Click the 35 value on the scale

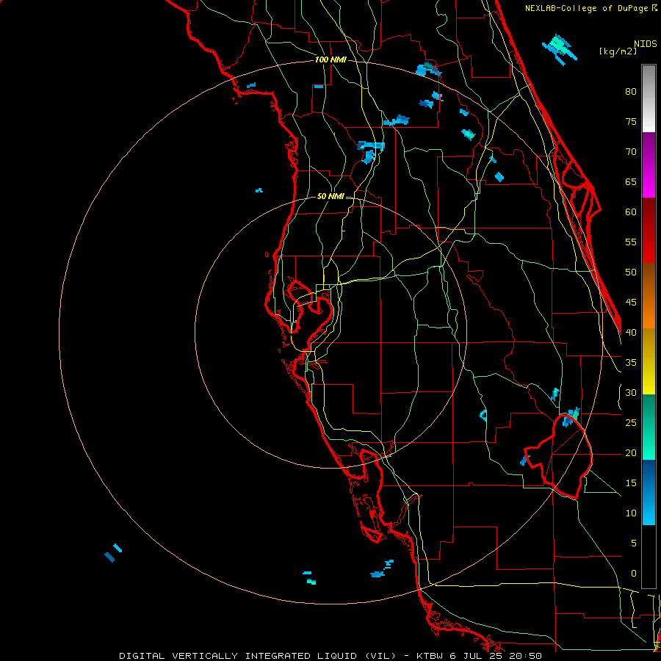(631, 363)
